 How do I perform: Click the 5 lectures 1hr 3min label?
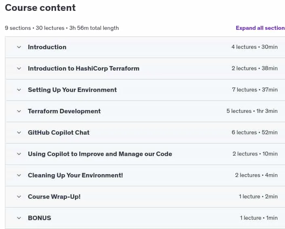point(252,111)
